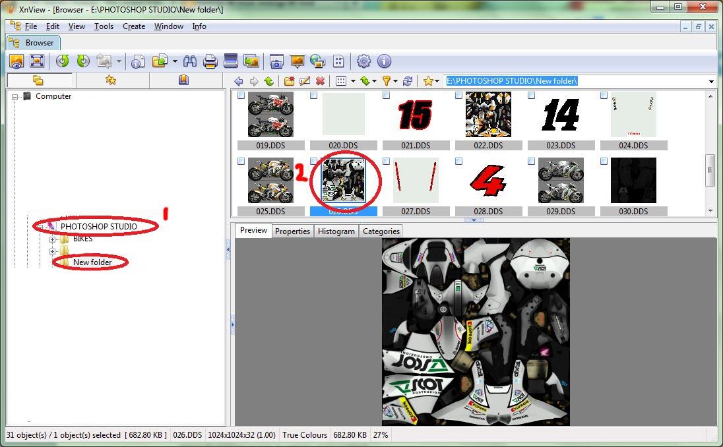
Task: Select the 022.DDS thumbnail
Action: 488,114
